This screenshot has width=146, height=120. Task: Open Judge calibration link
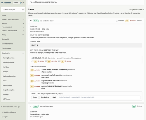coord(137,9)
